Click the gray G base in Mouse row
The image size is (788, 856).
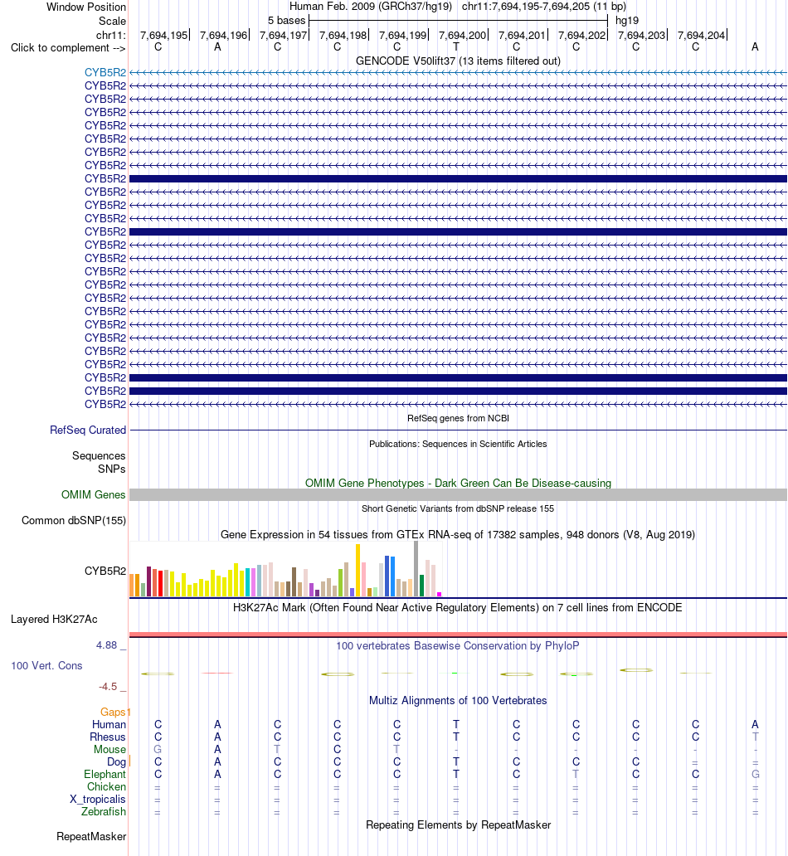click(158, 750)
